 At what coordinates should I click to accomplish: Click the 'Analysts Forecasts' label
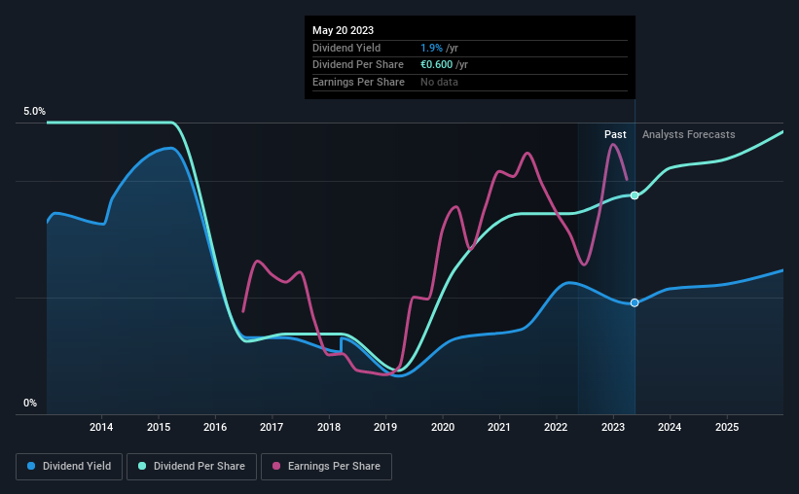(688, 134)
